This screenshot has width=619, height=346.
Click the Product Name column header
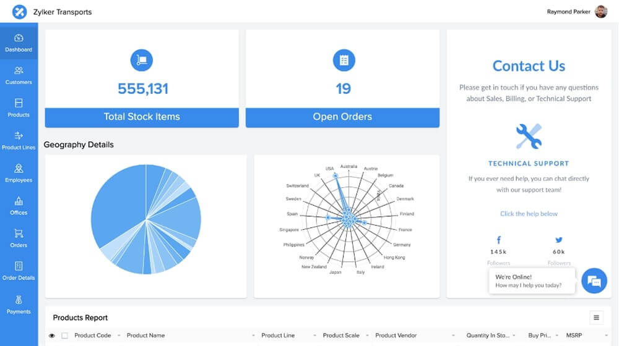click(145, 335)
